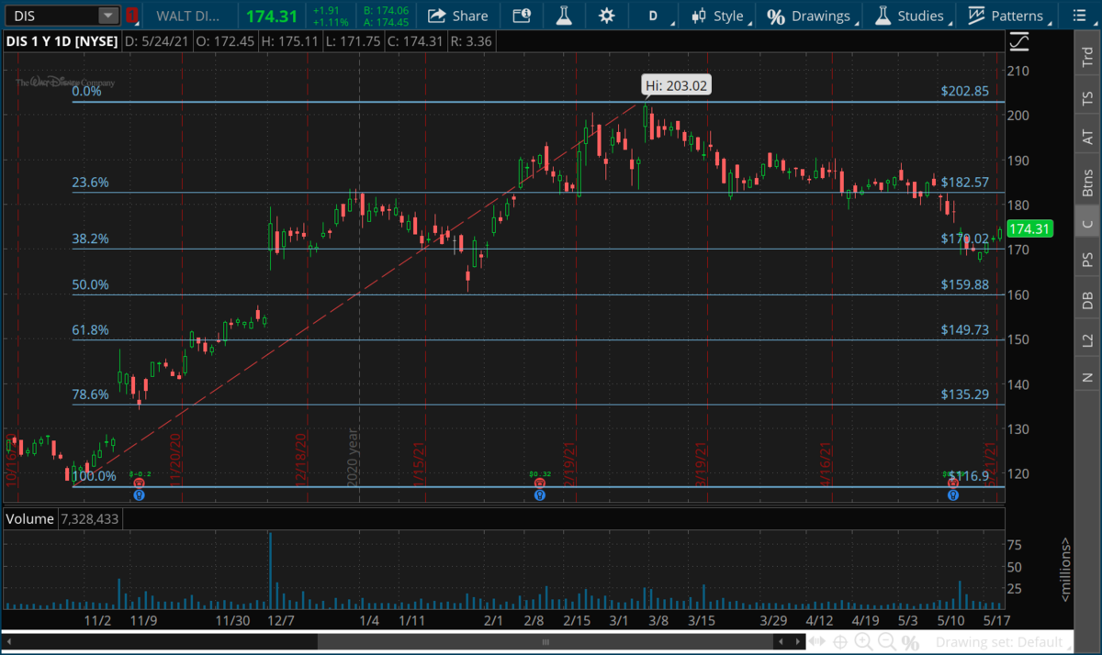Open the TS sidebar tab
Viewport: 1102px width, 655px height.
pos(1087,97)
